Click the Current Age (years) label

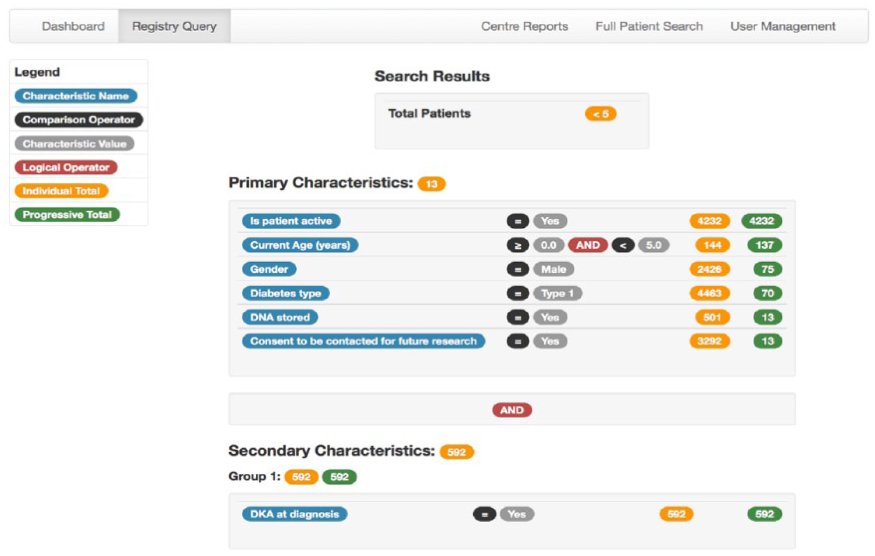300,245
